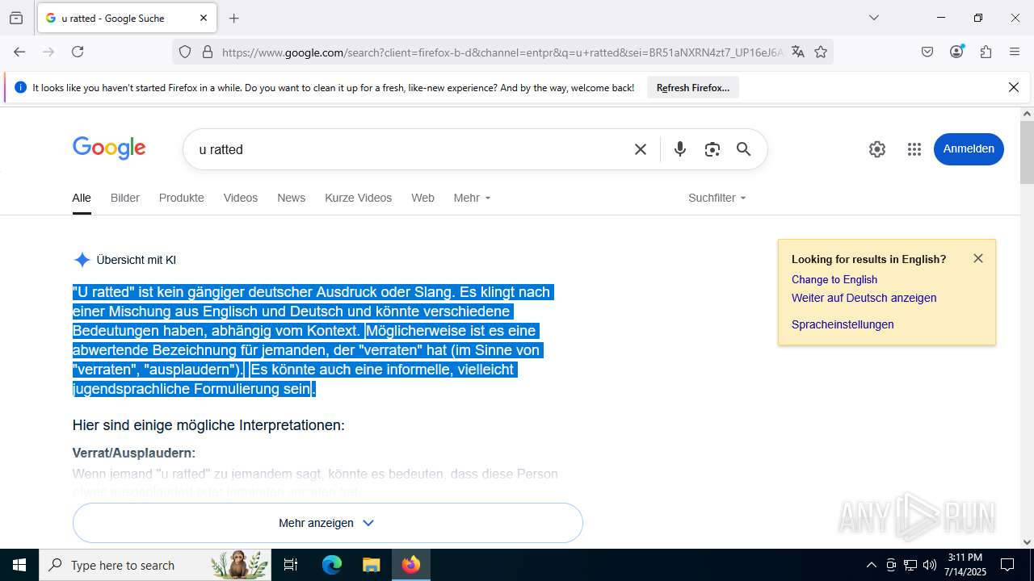The width and height of the screenshot is (1034, 581).
Task: Open File Explorer from taskbar
Action: pos(371,565)
